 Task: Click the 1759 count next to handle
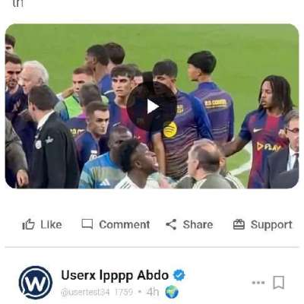click(x=124, y=293)
